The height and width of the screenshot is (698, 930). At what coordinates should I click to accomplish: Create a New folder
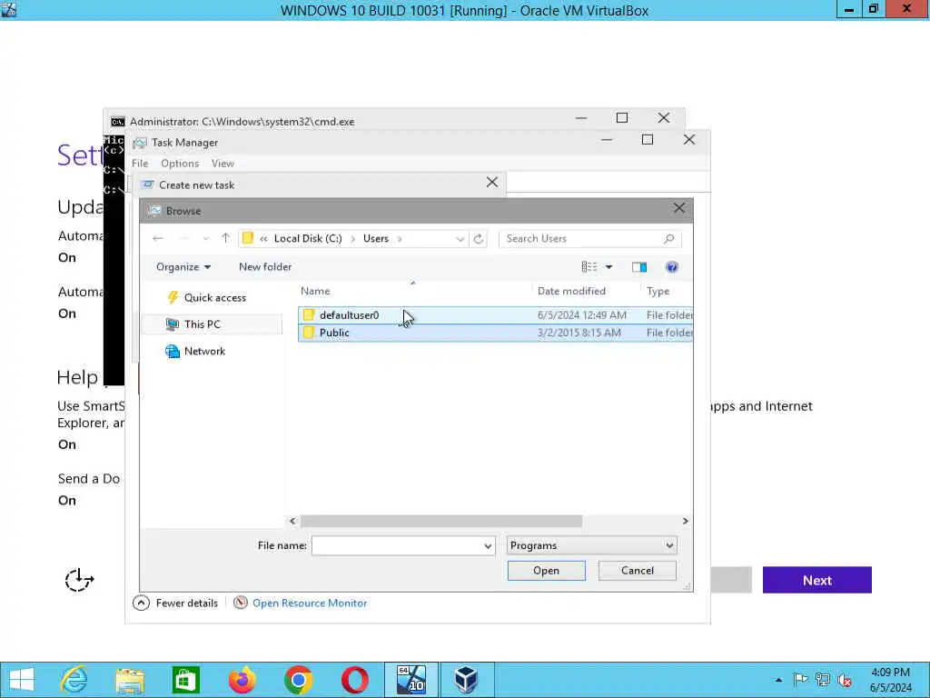pyautogui.click(x=265, y=267)
